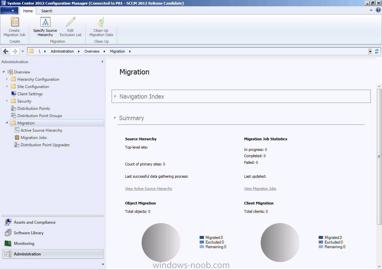Click Specify Source Hierarchy ribbon icon
Image resolution: width=382 pixels, height=270 pixels.
45,22
